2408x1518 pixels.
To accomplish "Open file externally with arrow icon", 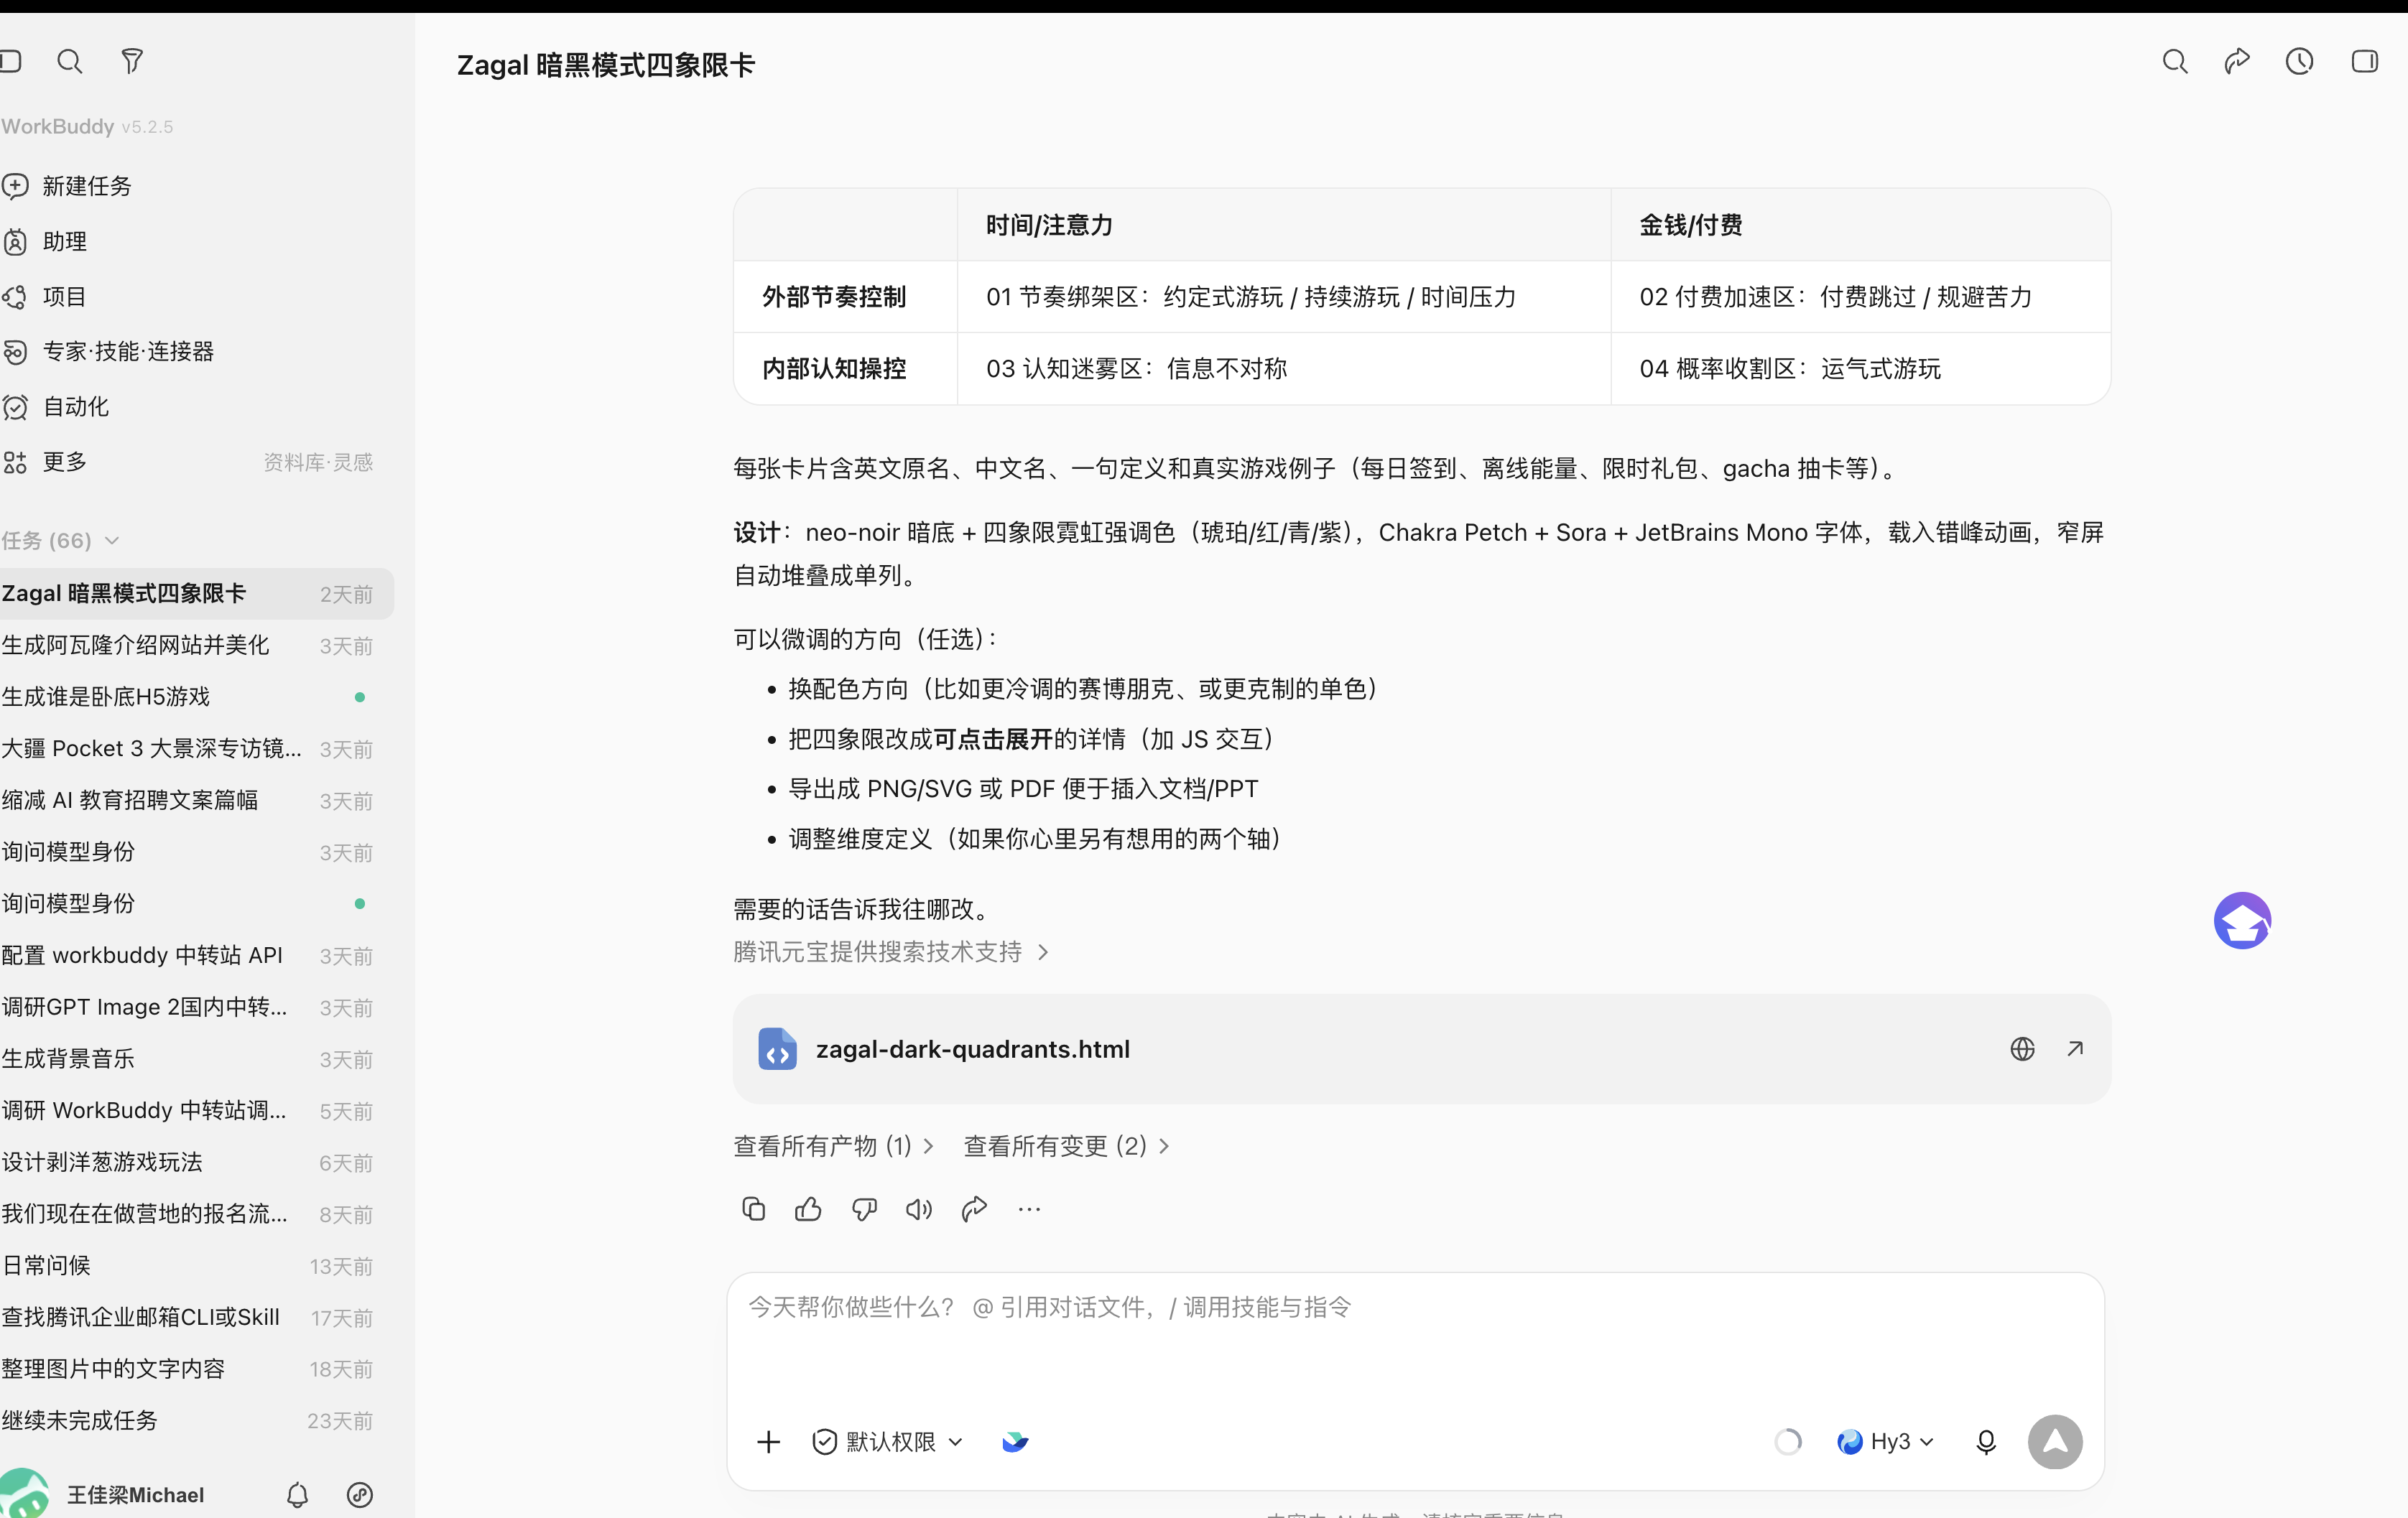I will pos(2075,1049).
